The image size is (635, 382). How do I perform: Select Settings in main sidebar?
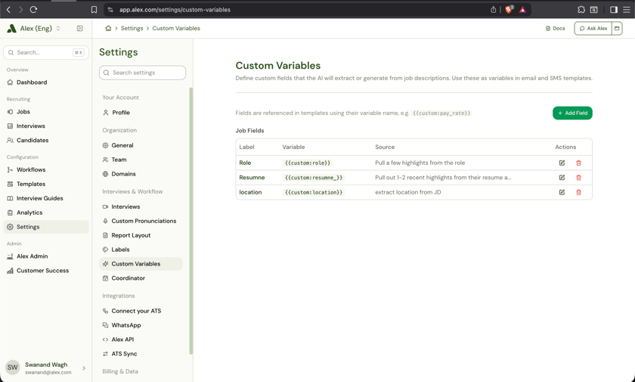click(x=46, y=227)
